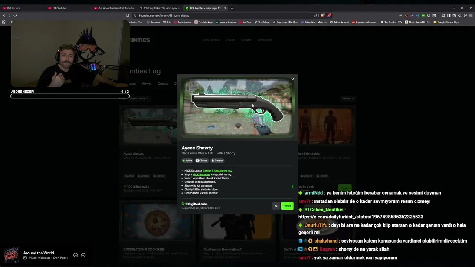Click the Bugruh username in chat
This screenshot has width=475, height=267.
pos(327,250)
